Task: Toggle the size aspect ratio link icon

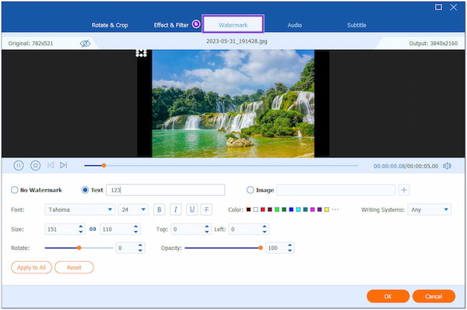Action: (x=93, y=229)
